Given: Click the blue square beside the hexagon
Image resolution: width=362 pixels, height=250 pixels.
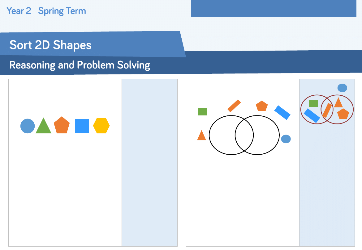Looking at the screenshot, I should pos(82,126).
